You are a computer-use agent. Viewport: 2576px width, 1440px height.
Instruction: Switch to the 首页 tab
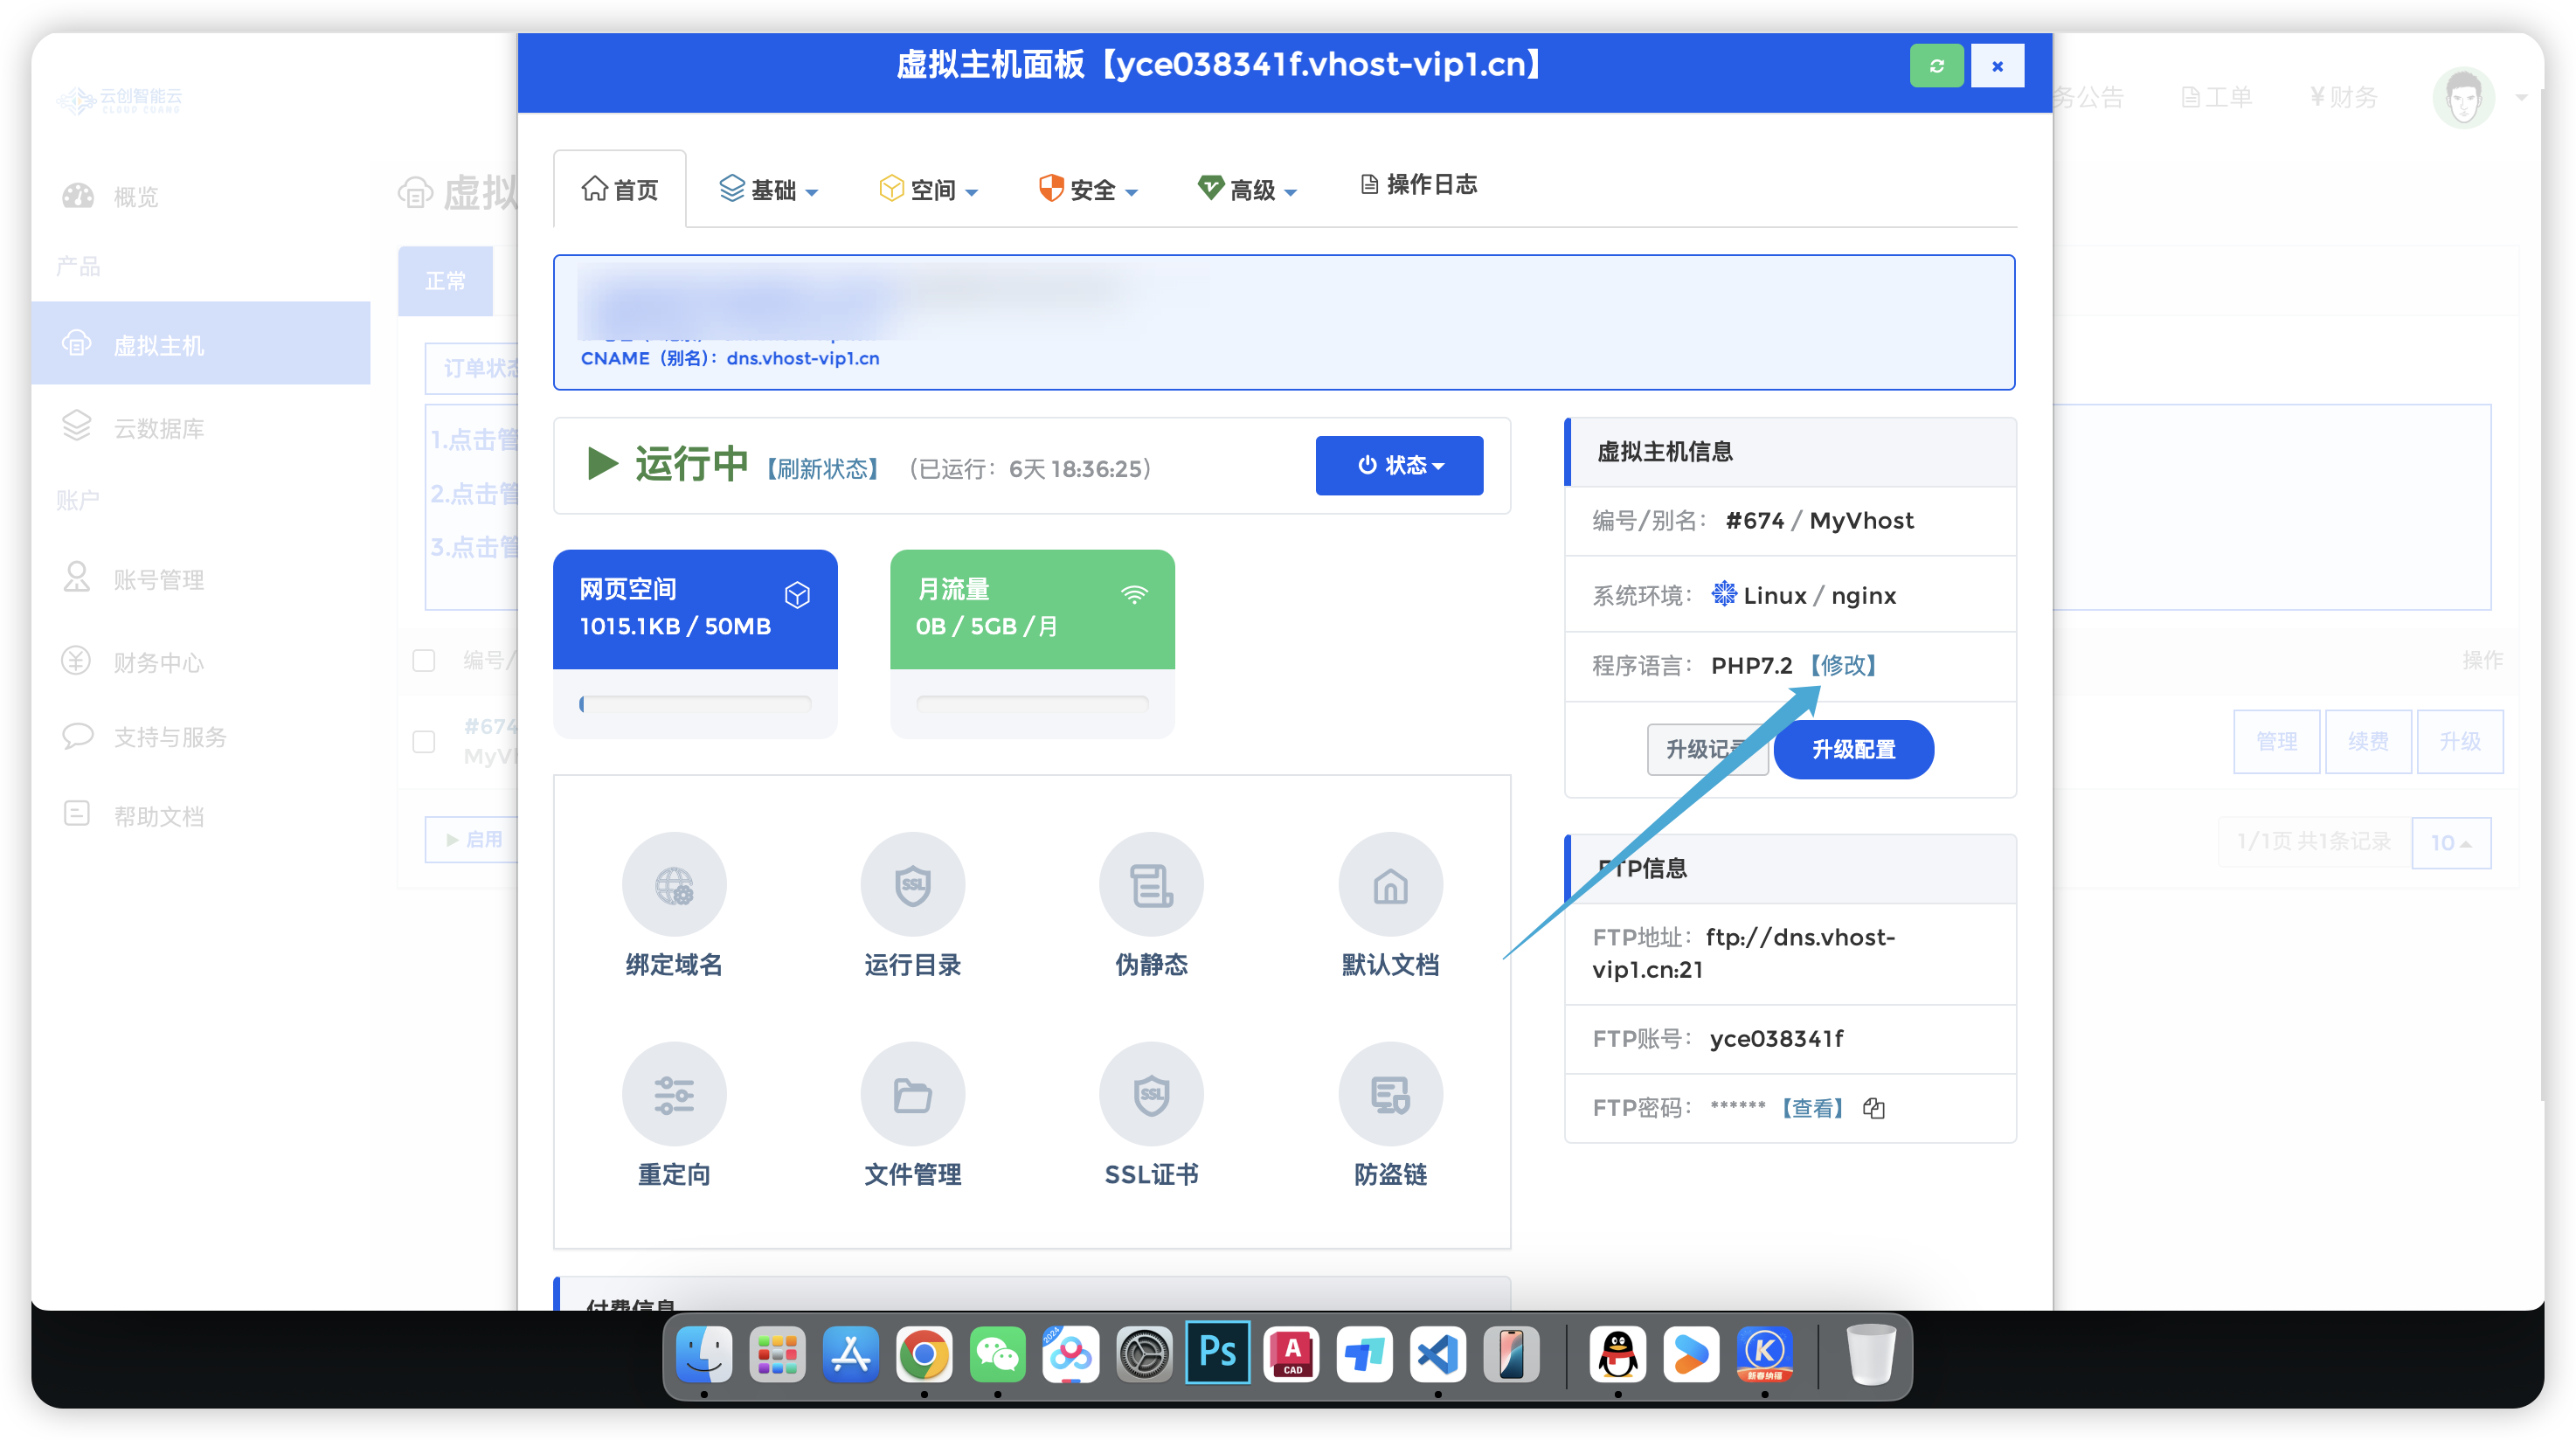620,189
